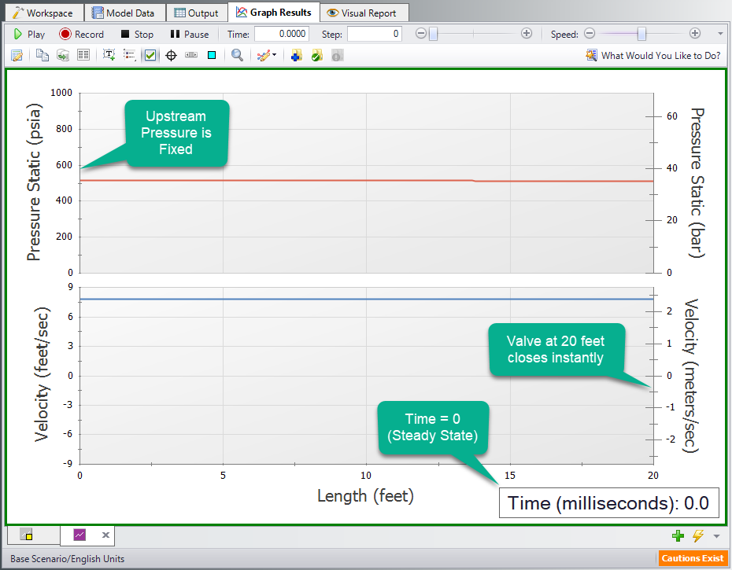Show the graph data grid icon

point(83,55)
